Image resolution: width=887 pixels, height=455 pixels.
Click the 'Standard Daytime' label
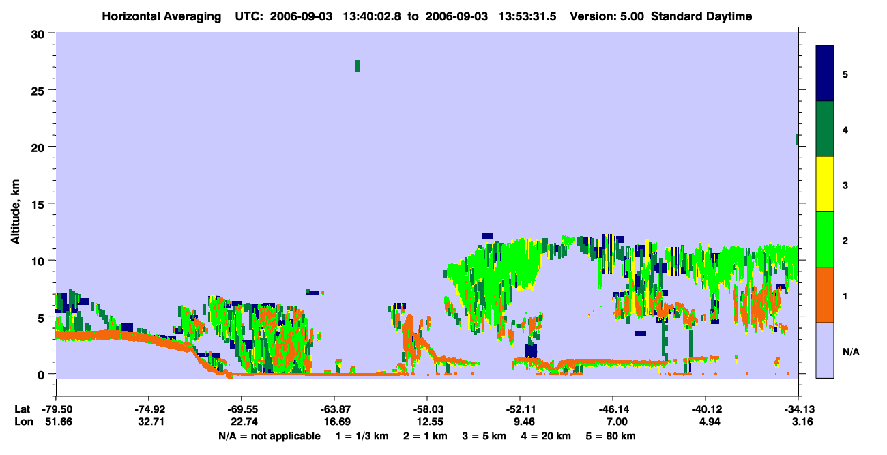(x=701, y=16)
